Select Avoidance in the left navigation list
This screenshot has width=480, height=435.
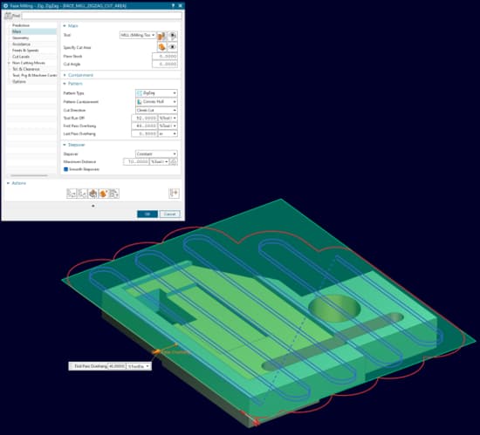21,44
